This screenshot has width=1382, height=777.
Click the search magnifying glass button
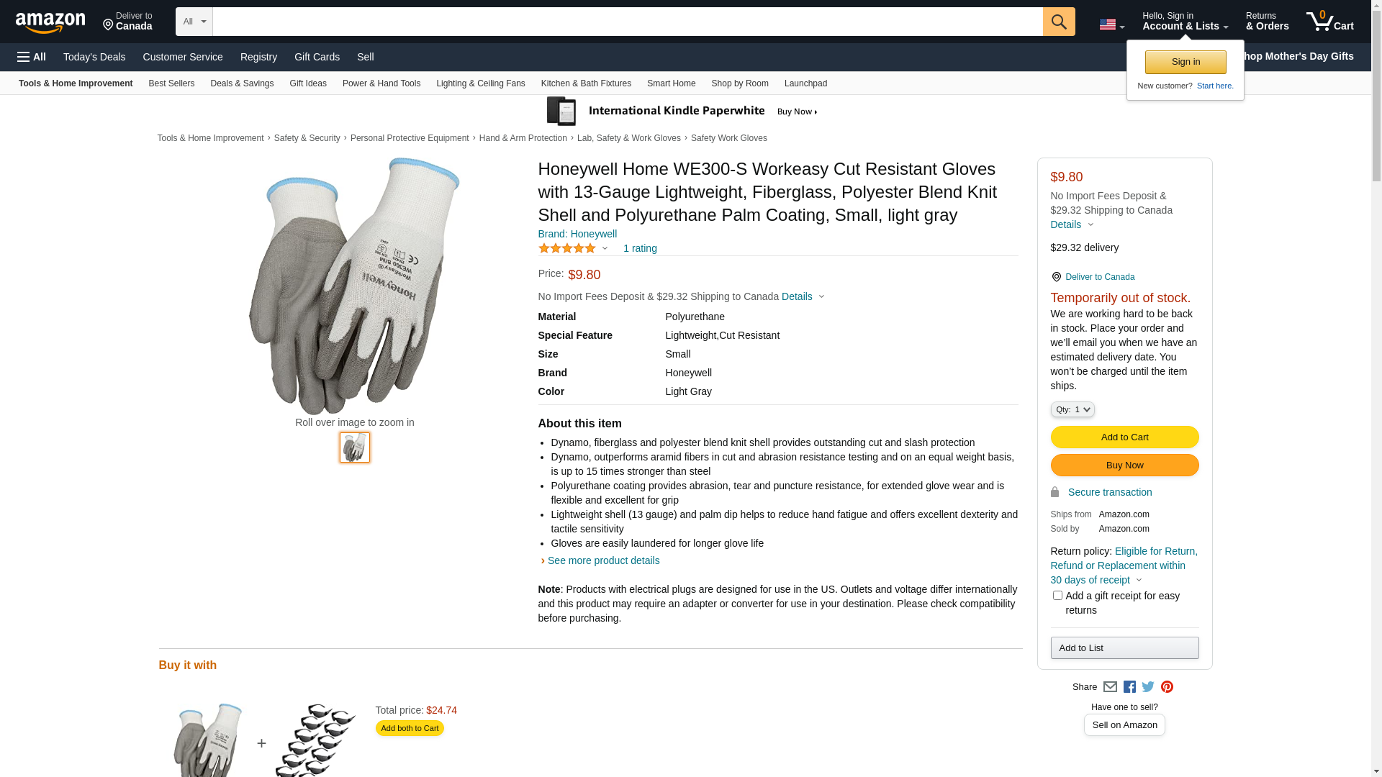coord(1058,22)
